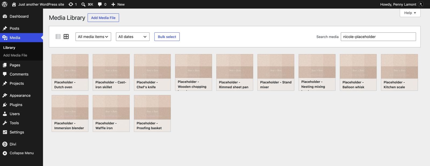Click the Bulk select button
Screen dimensions: 430x166
click(167, 37)
